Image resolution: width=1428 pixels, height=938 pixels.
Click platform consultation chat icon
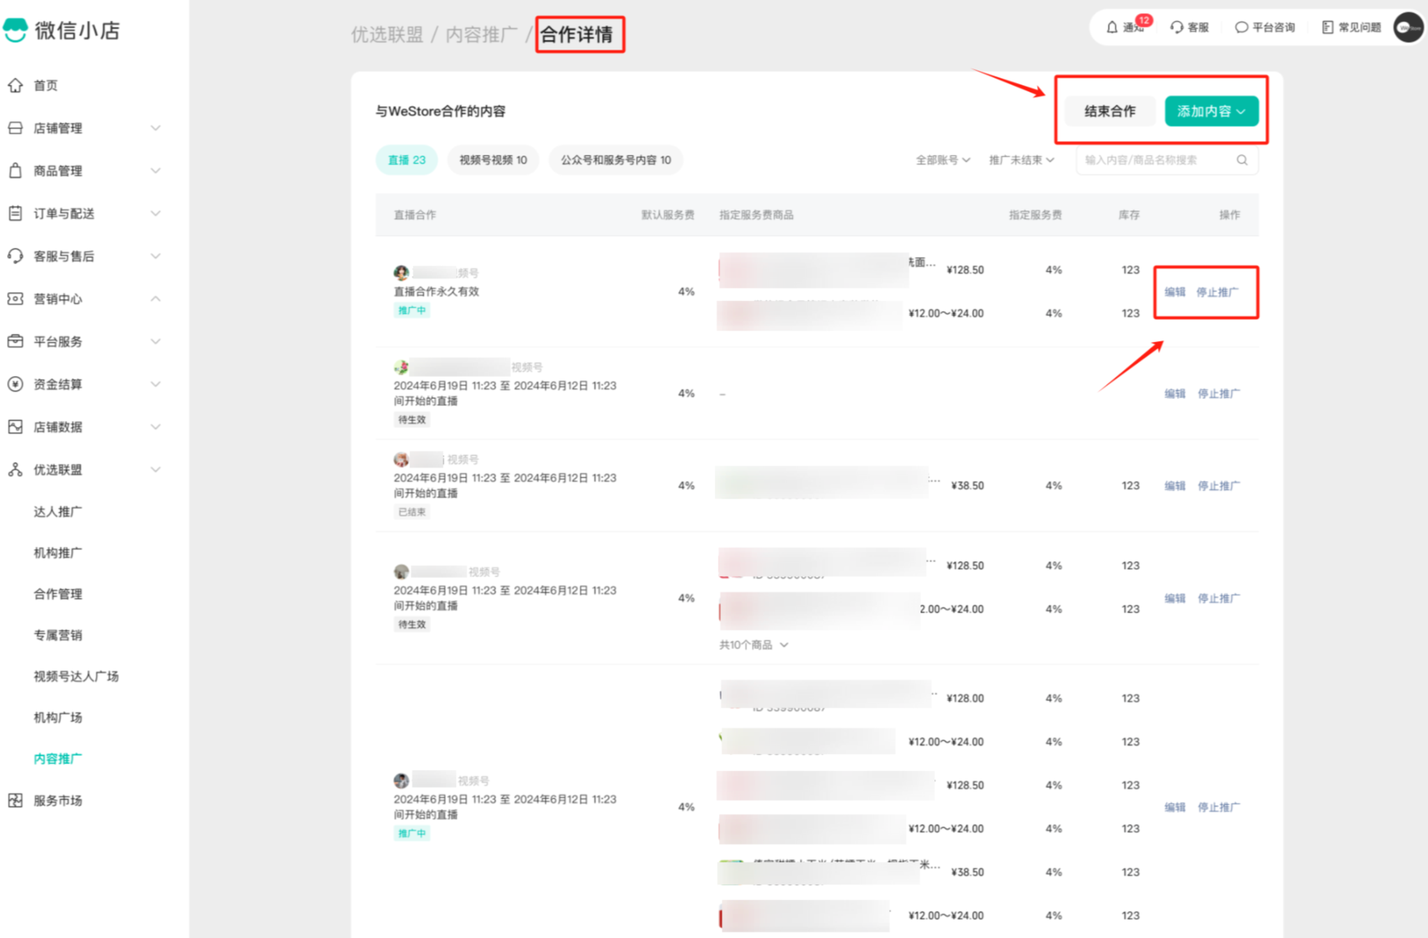coord(1241,27)
